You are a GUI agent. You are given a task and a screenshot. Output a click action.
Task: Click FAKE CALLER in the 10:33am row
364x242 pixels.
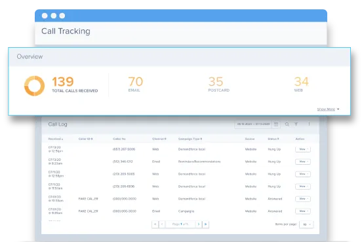tap(89, 199)
